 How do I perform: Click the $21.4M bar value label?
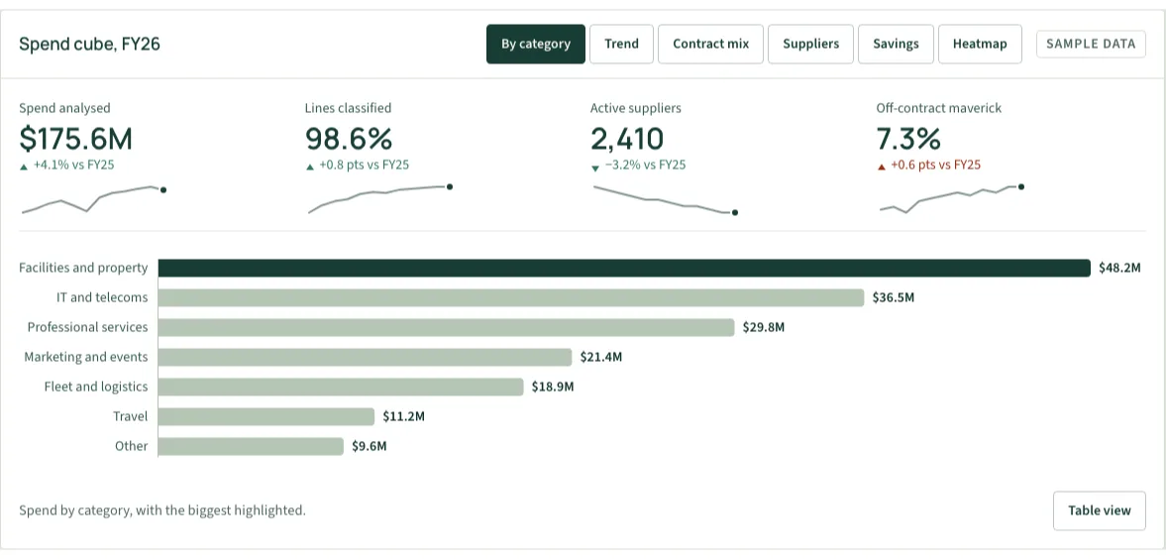(601, 357)
